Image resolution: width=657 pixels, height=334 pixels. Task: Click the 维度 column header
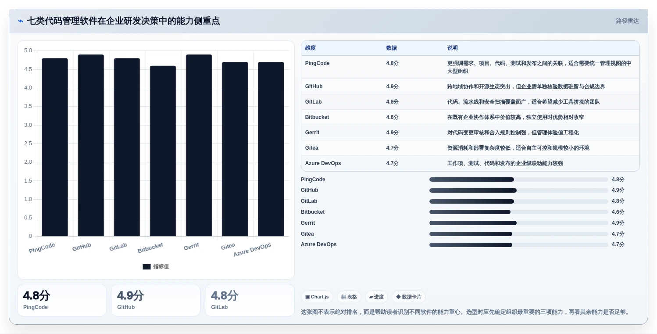click(311, 48)
